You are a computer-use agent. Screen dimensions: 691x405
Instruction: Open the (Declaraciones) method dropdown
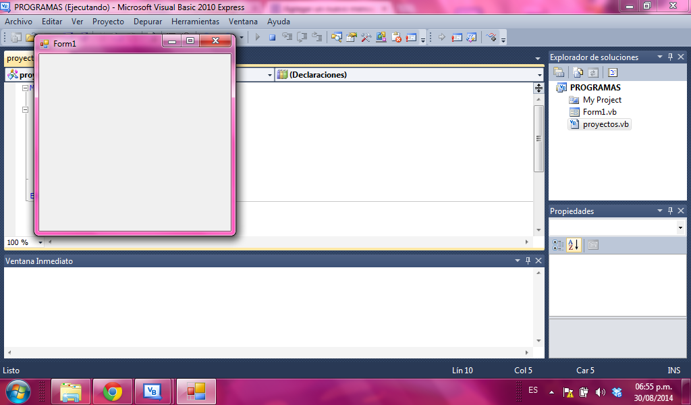(540, 75)
